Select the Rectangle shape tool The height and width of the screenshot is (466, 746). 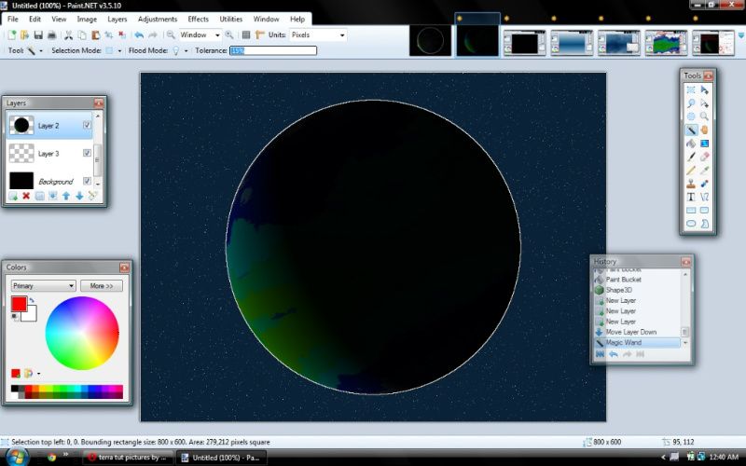[x=691, y=211]
